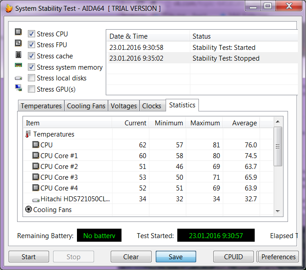The width and height of the screenshot is (306, 270).
Task: Uncheck the Stress CPU checkbox
Action: pyautogui.click(x=31, y=34)
